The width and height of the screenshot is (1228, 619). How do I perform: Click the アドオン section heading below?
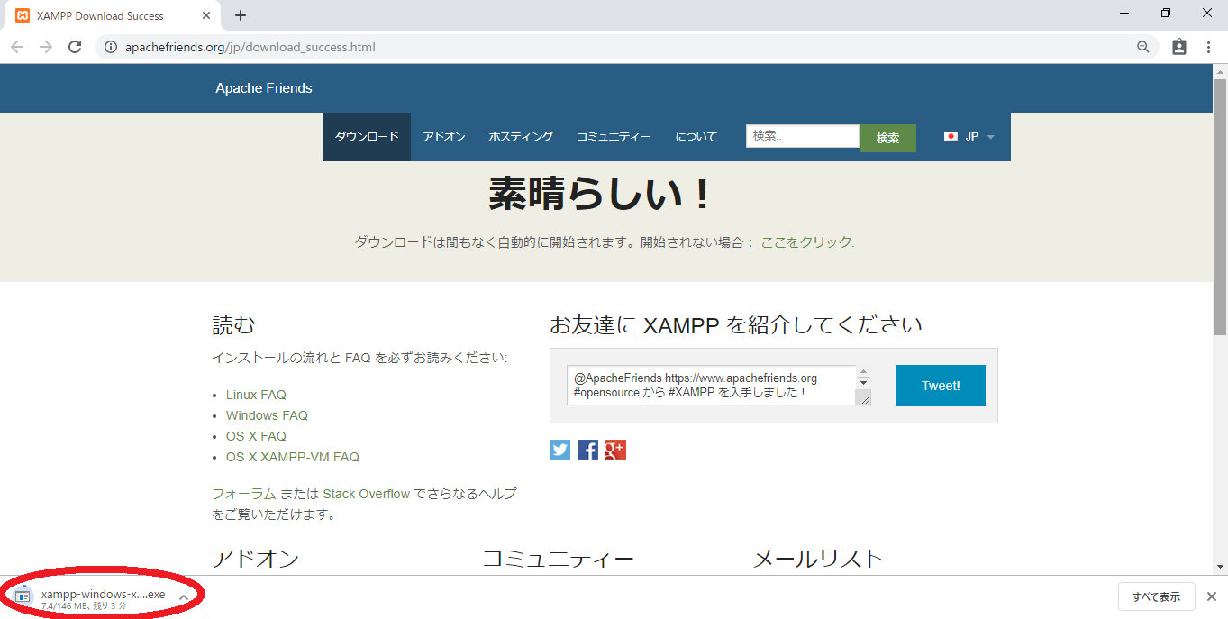pos(255,559)
